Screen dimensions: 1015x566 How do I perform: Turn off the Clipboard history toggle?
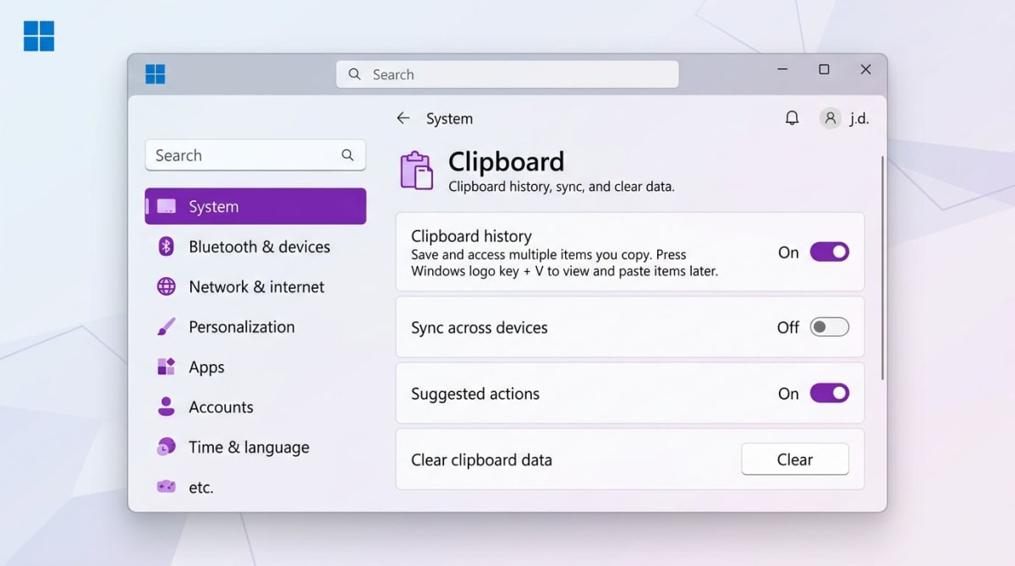829,252
